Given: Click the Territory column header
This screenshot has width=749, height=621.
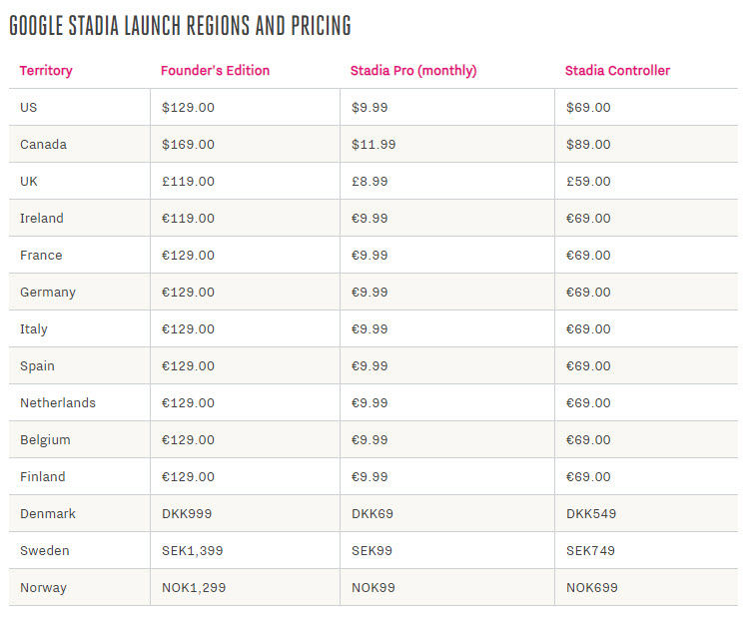Looking at the screenshot, I should tap(46, 71).
